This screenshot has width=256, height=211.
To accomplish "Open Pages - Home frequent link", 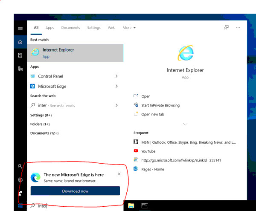I will (153, 169).
